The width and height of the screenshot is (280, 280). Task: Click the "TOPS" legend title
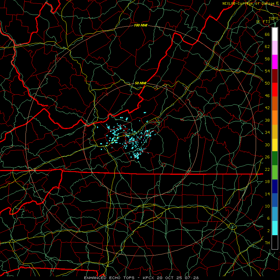273,19
